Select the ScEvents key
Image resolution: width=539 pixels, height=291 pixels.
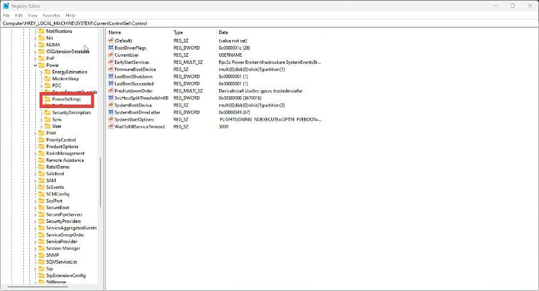[55, 188]
